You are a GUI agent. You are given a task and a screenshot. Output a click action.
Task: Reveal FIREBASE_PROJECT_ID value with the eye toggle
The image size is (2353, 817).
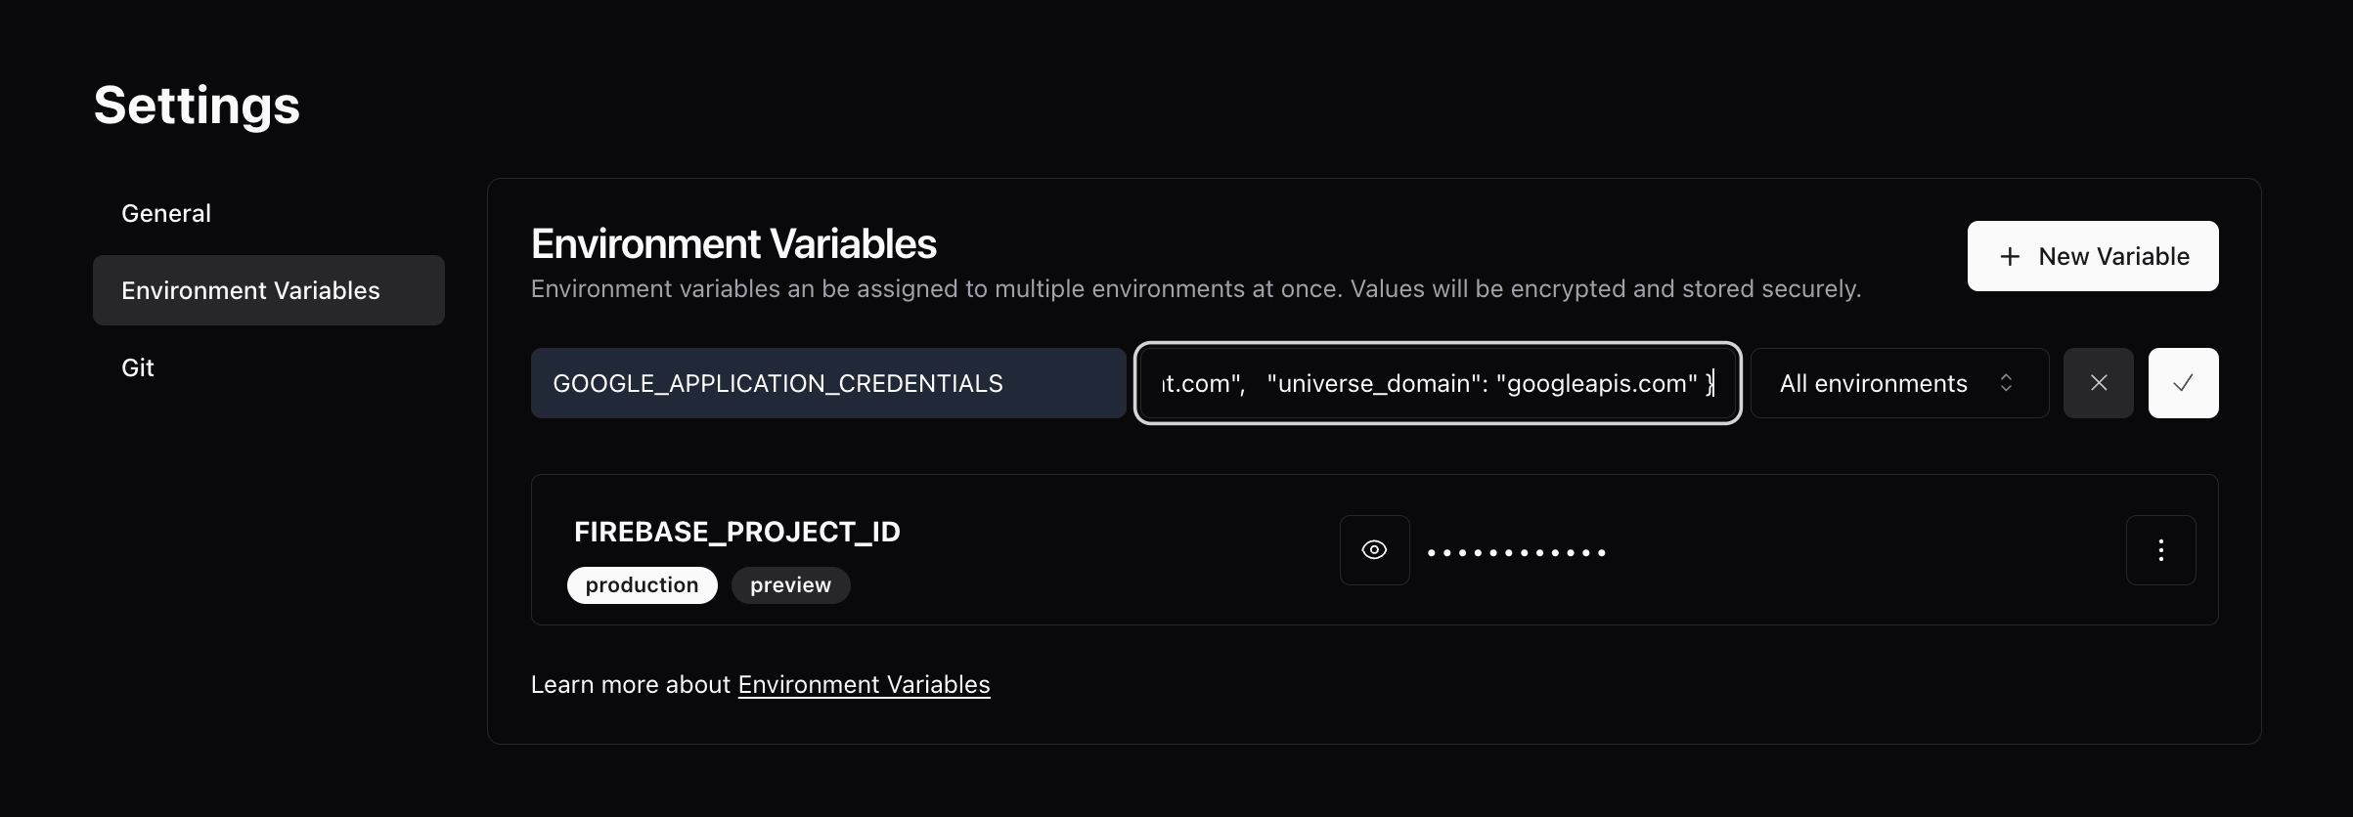1373,550
